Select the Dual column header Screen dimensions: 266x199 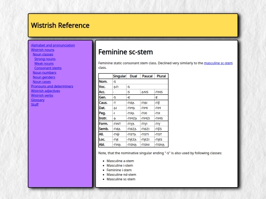pyautogui.click(x=133, y=76)
